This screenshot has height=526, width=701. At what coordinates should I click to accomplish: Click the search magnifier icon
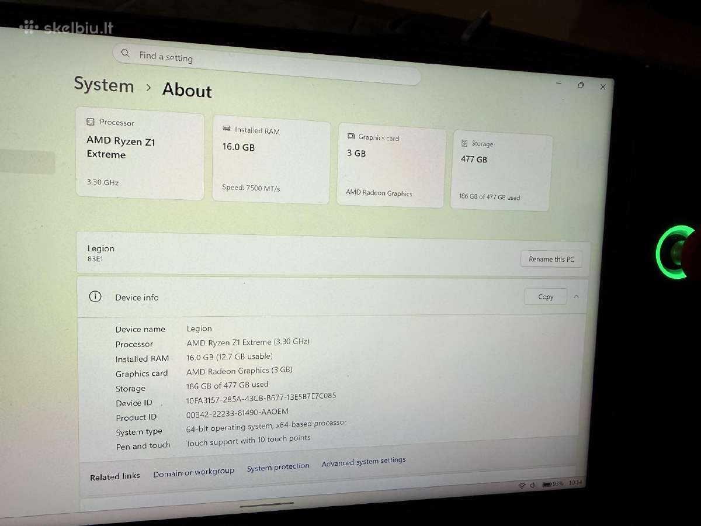(x=125, y=53)
